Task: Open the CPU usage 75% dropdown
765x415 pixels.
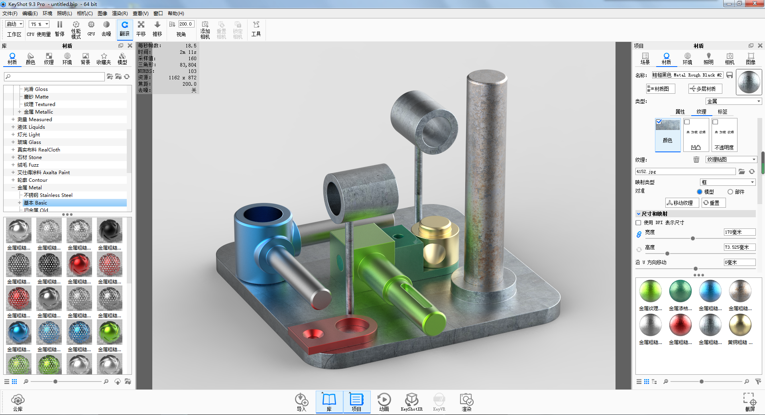Action: 39,24
